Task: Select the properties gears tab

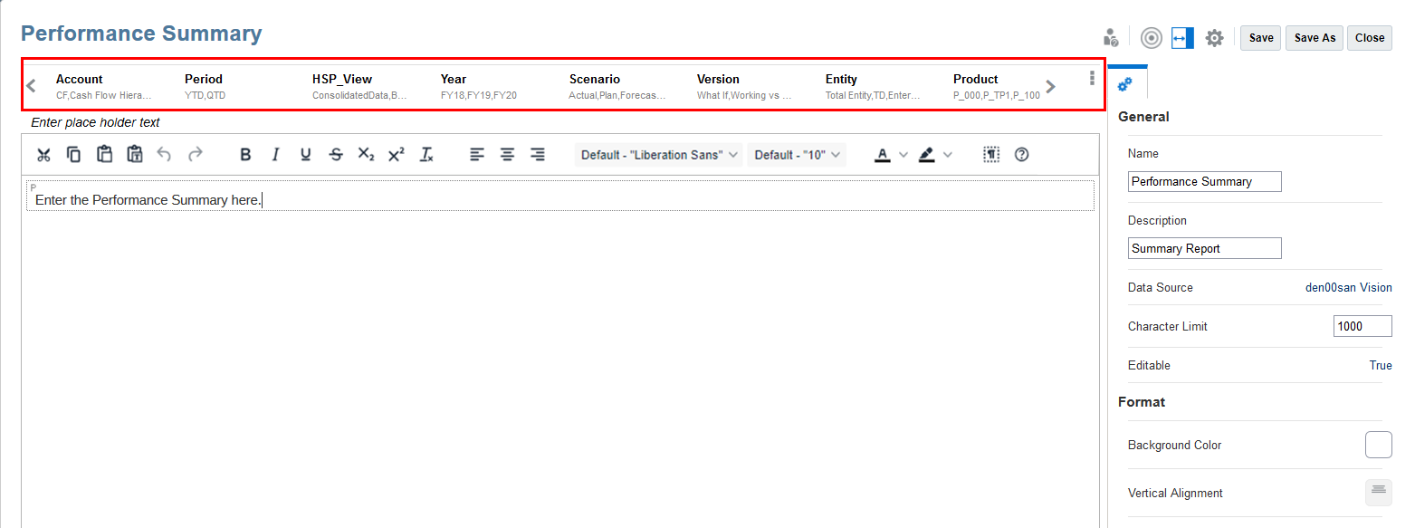Action: coord(1126,83)
